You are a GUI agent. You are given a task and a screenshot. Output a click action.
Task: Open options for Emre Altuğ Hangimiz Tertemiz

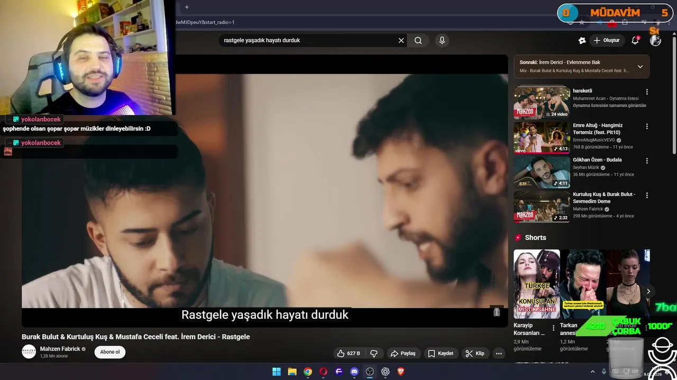coord(646,127)
